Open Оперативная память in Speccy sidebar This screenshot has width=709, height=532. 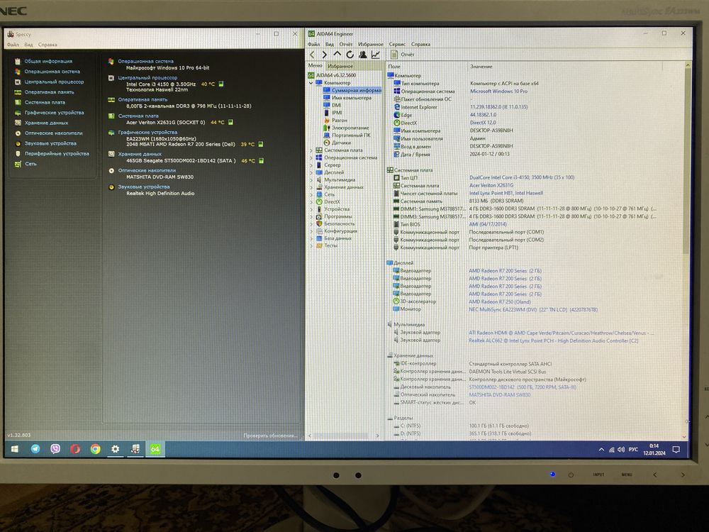point(44,92)
